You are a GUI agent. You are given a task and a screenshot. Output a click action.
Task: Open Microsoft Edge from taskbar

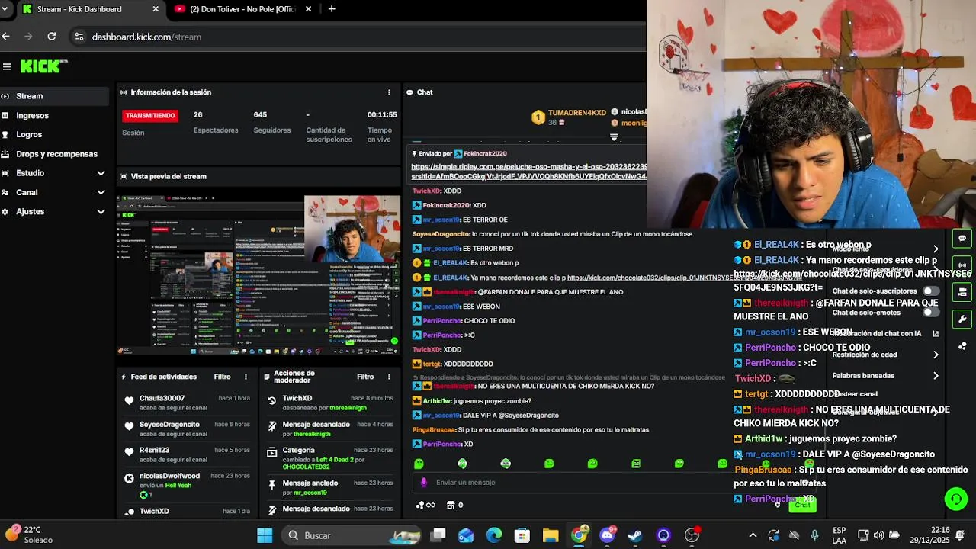[494, 535]
